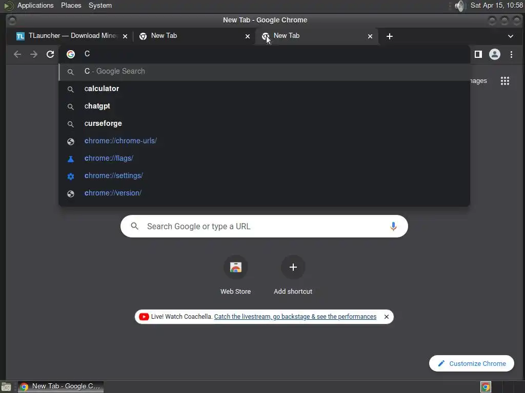Dismiss the Coachella promo banner
The image size is (525, 393).
click(387, 316)
